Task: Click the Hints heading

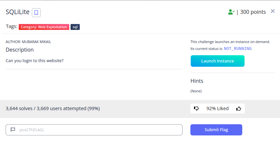Action: 197,81
